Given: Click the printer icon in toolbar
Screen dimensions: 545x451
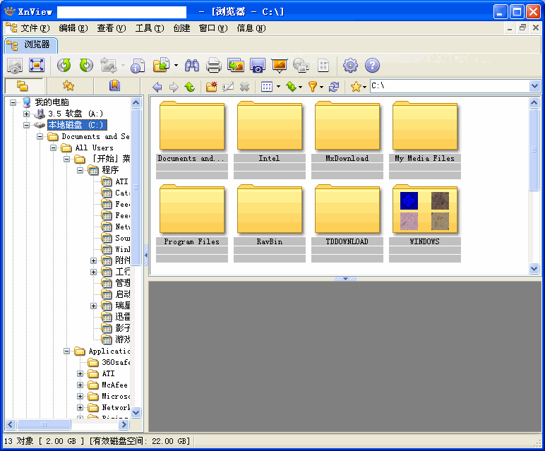Looking at the screenshot, I should point(213,66).
